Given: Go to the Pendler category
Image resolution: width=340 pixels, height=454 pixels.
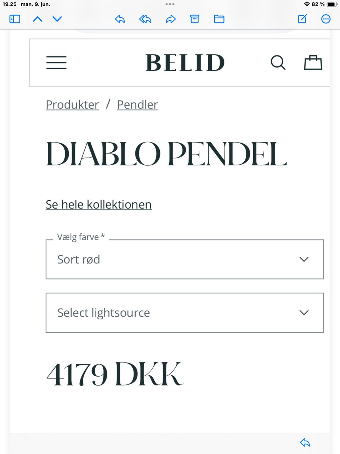Looking at the screenshot, I should tap(137, 105).
